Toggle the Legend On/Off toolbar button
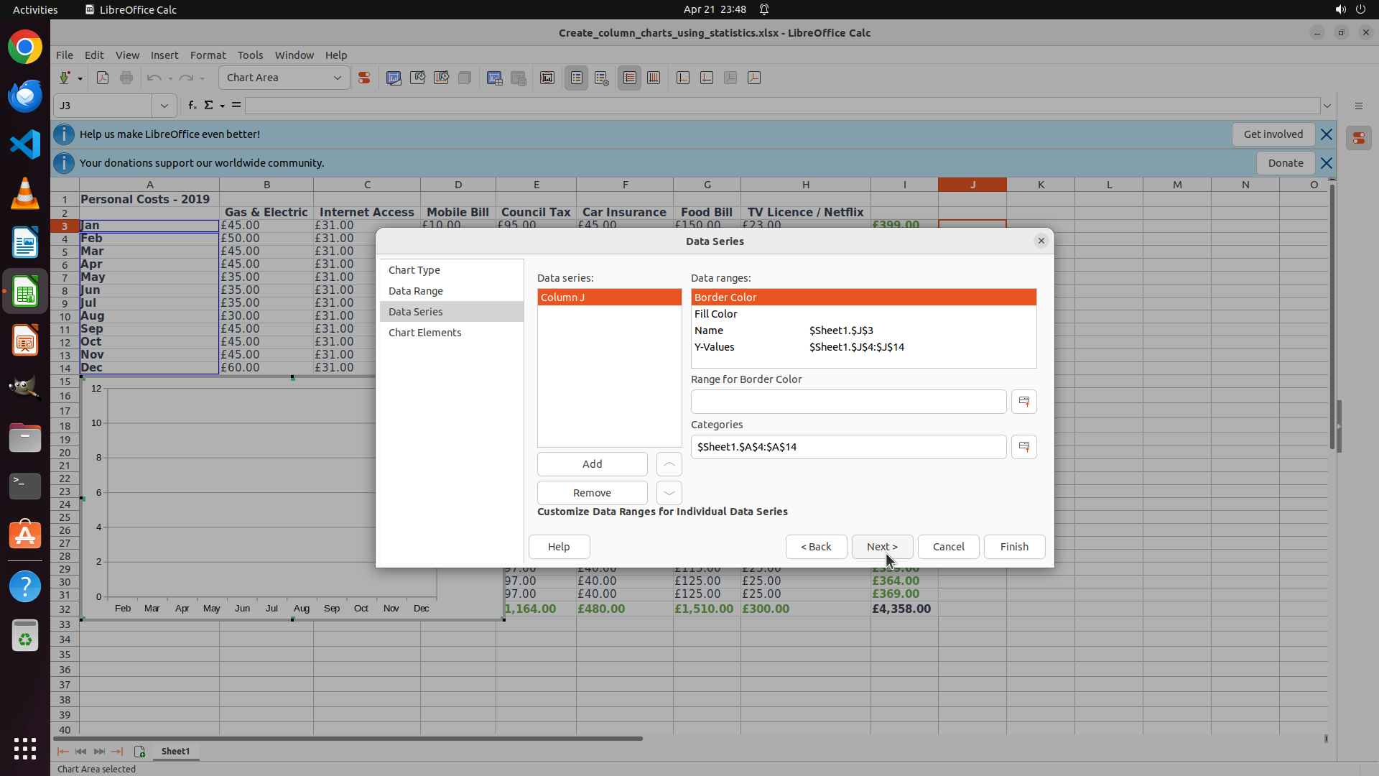1379x776 pixels. (x=576, y=78)
